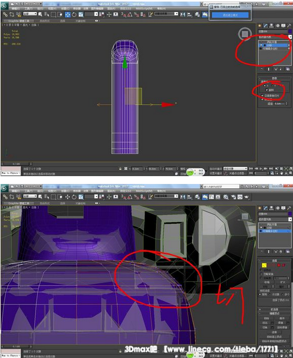Open Curve Editor in lower screenshot toolbar
This screenshot has height=358, width=293.
pos(211,197)
